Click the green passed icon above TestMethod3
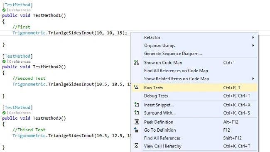270x152 pixels. [4, 113]
